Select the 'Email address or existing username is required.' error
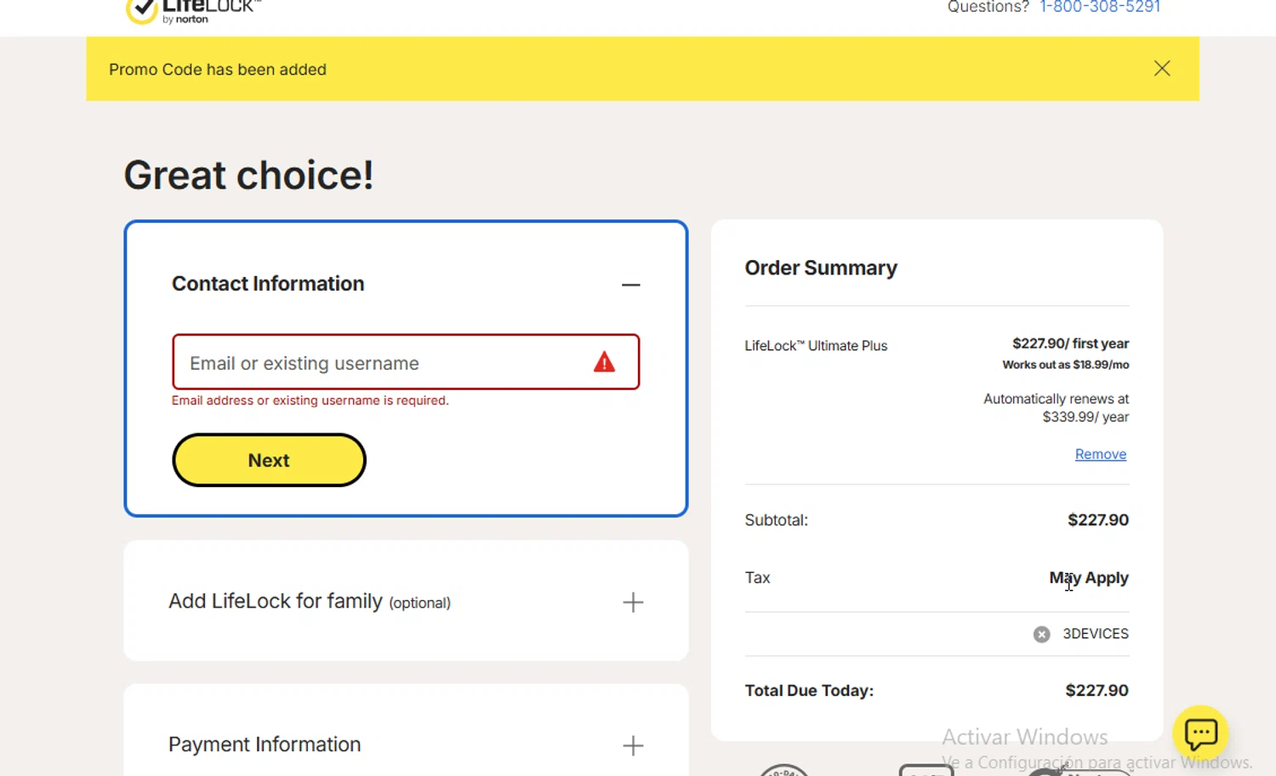The height and width of the screenshot is (776, 1276). point(310,400)
